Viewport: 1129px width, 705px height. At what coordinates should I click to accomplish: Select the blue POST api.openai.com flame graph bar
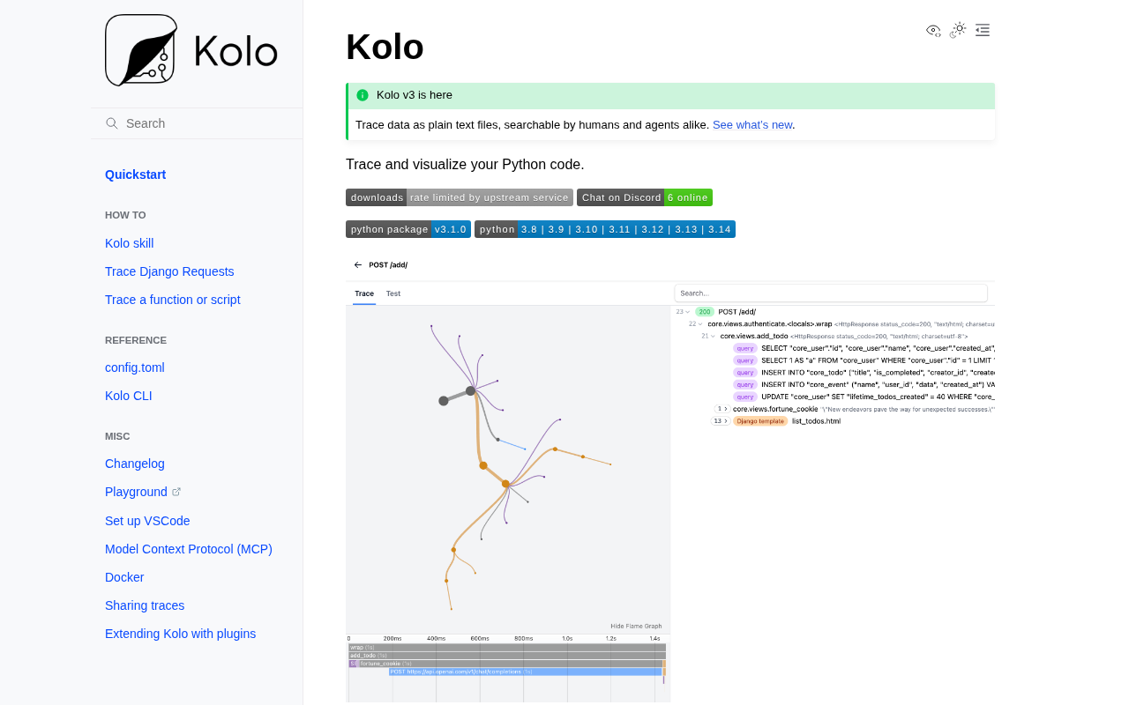coord(525,672)
